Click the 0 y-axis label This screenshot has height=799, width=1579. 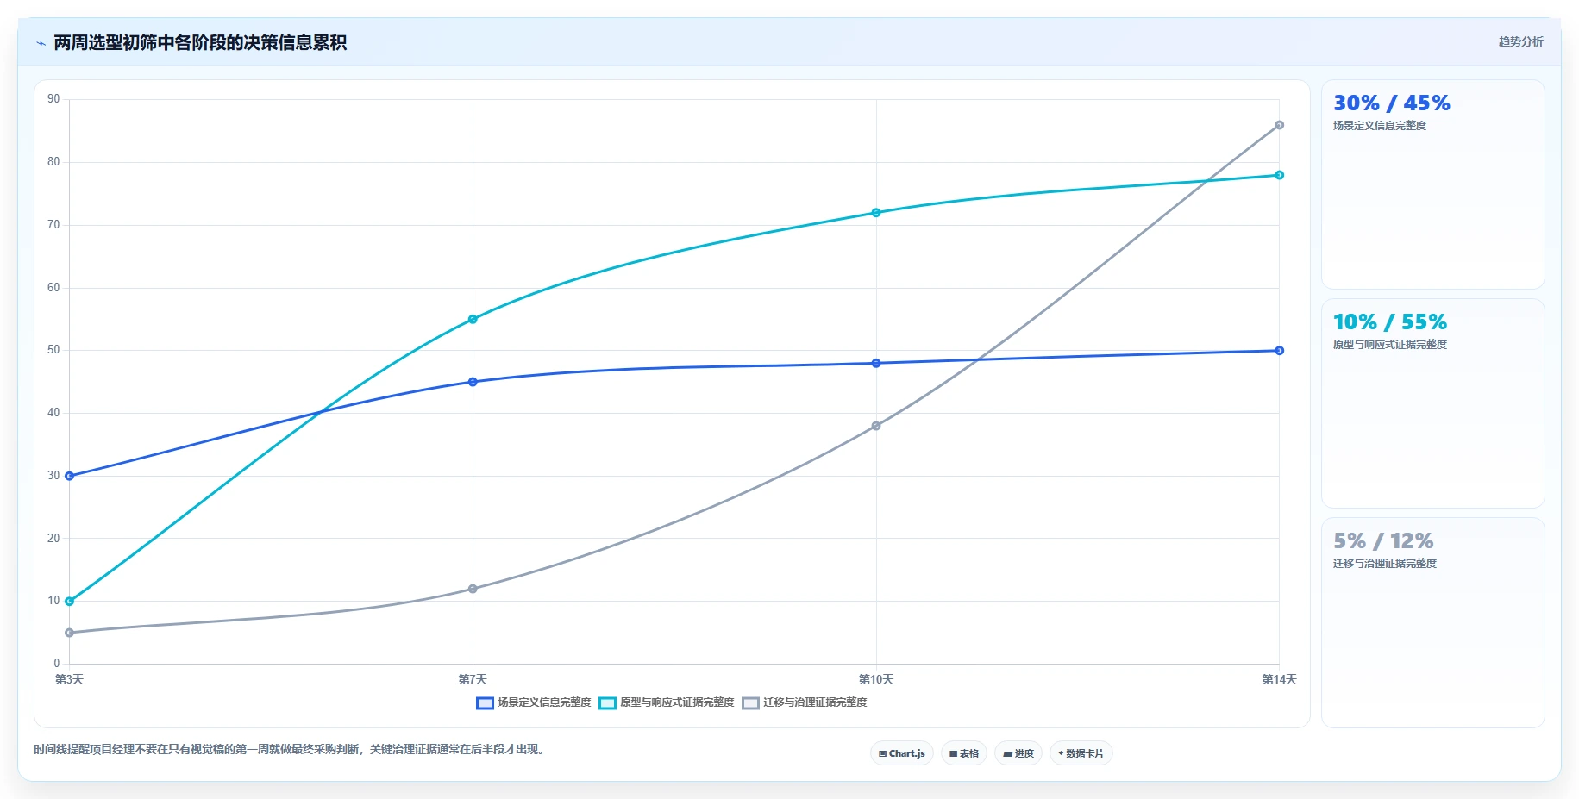[x=57, y=664]
